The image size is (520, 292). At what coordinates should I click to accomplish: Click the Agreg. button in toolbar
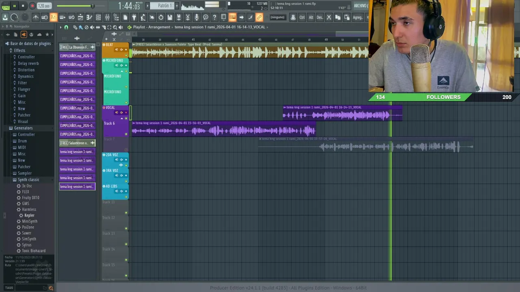357,17
